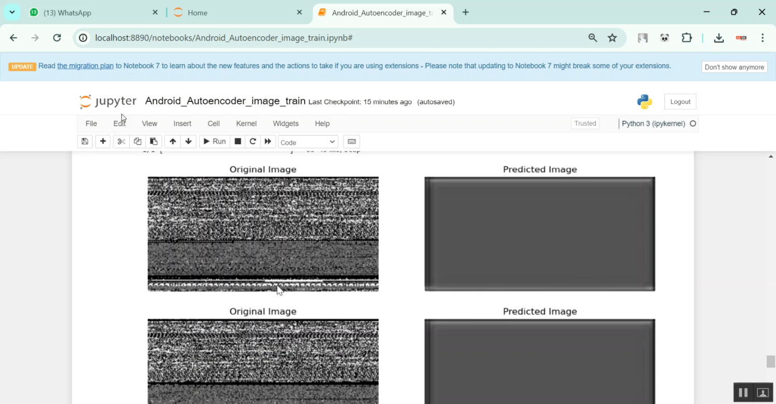The height and width of the screenshot is (404, 776).
Task: Paste the copied cell
Action: pyautogui.click(x=153, y=141)
